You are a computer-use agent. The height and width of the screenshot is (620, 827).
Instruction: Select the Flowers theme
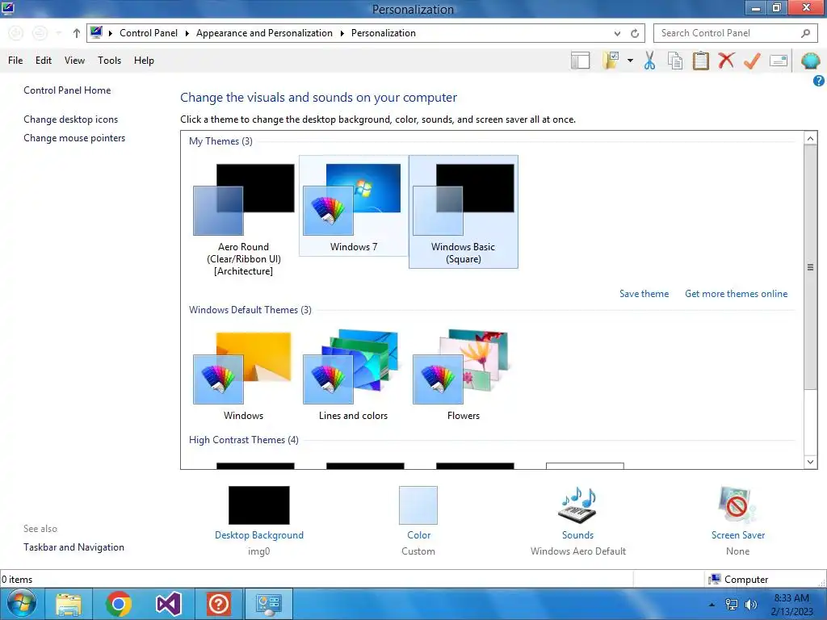tap(464, 375)
